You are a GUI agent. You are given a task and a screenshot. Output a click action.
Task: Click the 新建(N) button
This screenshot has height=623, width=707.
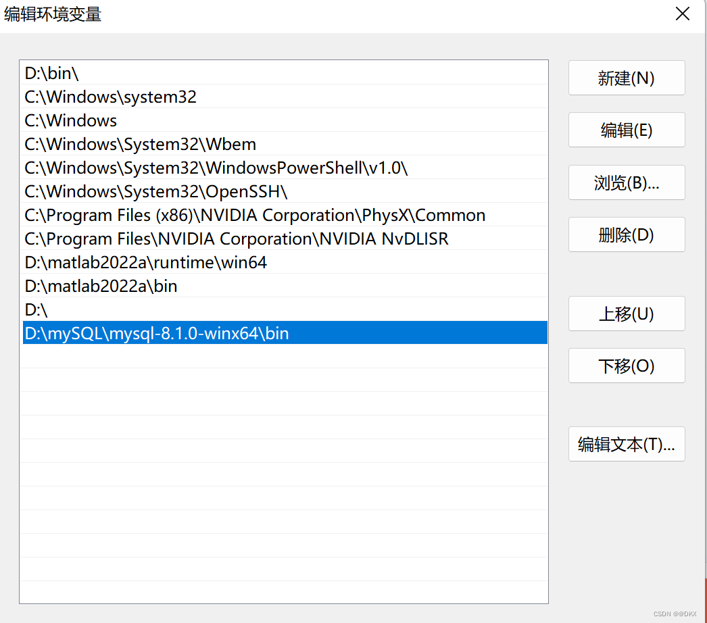[626, 78]
